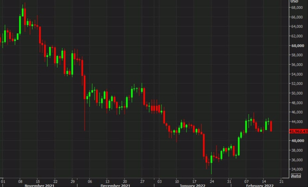Select the red 41,962.43 current price tag
Image resolution: width=308 pixels, height=187 pixels.
click(x=298, y=131)
